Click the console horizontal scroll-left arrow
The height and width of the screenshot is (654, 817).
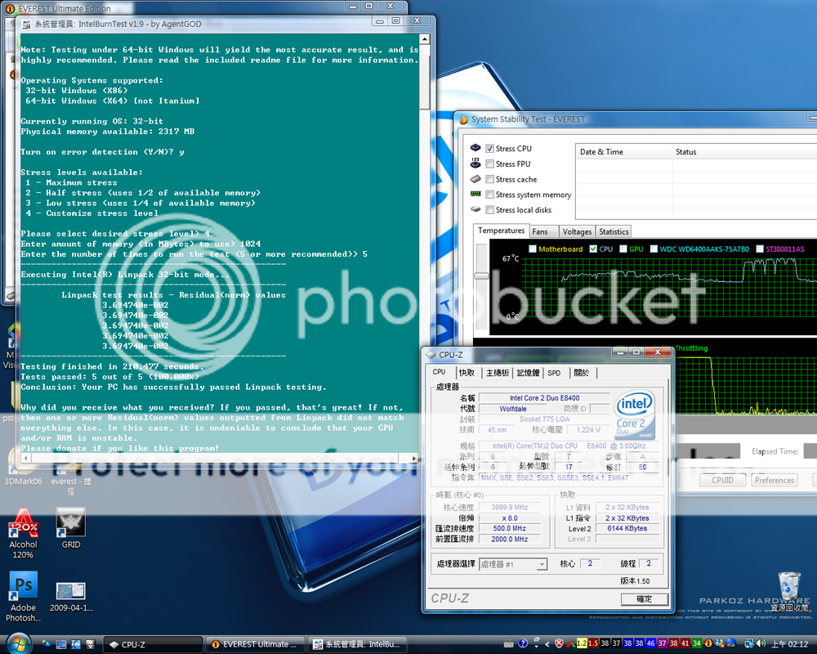click(x=25, y=459)
